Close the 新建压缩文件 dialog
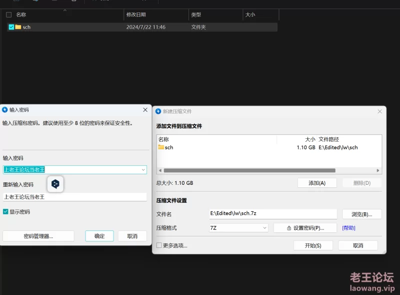This screenshot has width=400, height=295. [379, 111]
